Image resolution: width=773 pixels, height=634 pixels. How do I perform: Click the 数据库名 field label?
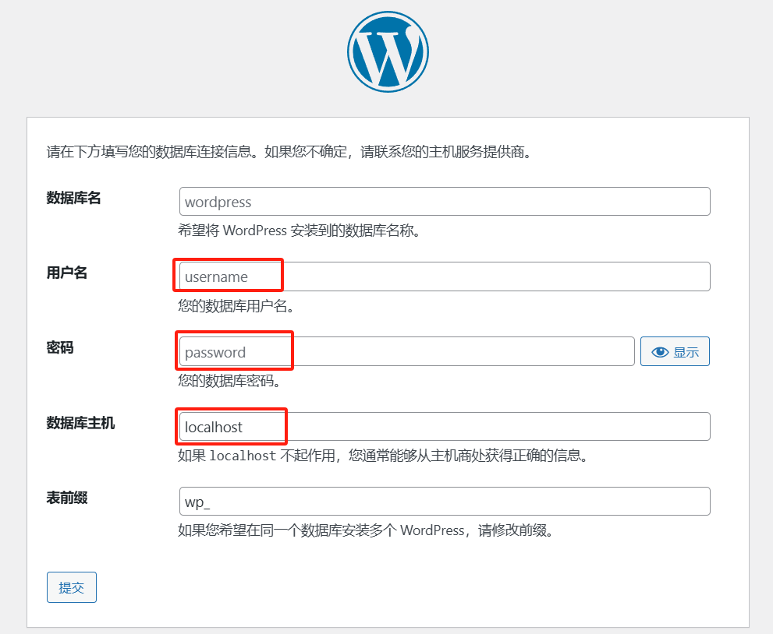(74, 198)
